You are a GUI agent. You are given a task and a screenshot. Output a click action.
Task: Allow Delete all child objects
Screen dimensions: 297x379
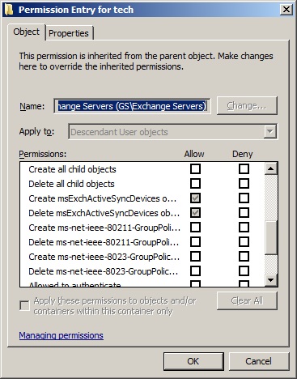pos(195,184)
